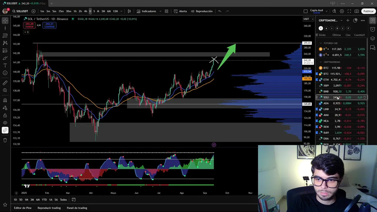Open the XRP row in watchlist
The image size is (377, 212).
click(342, 86)
